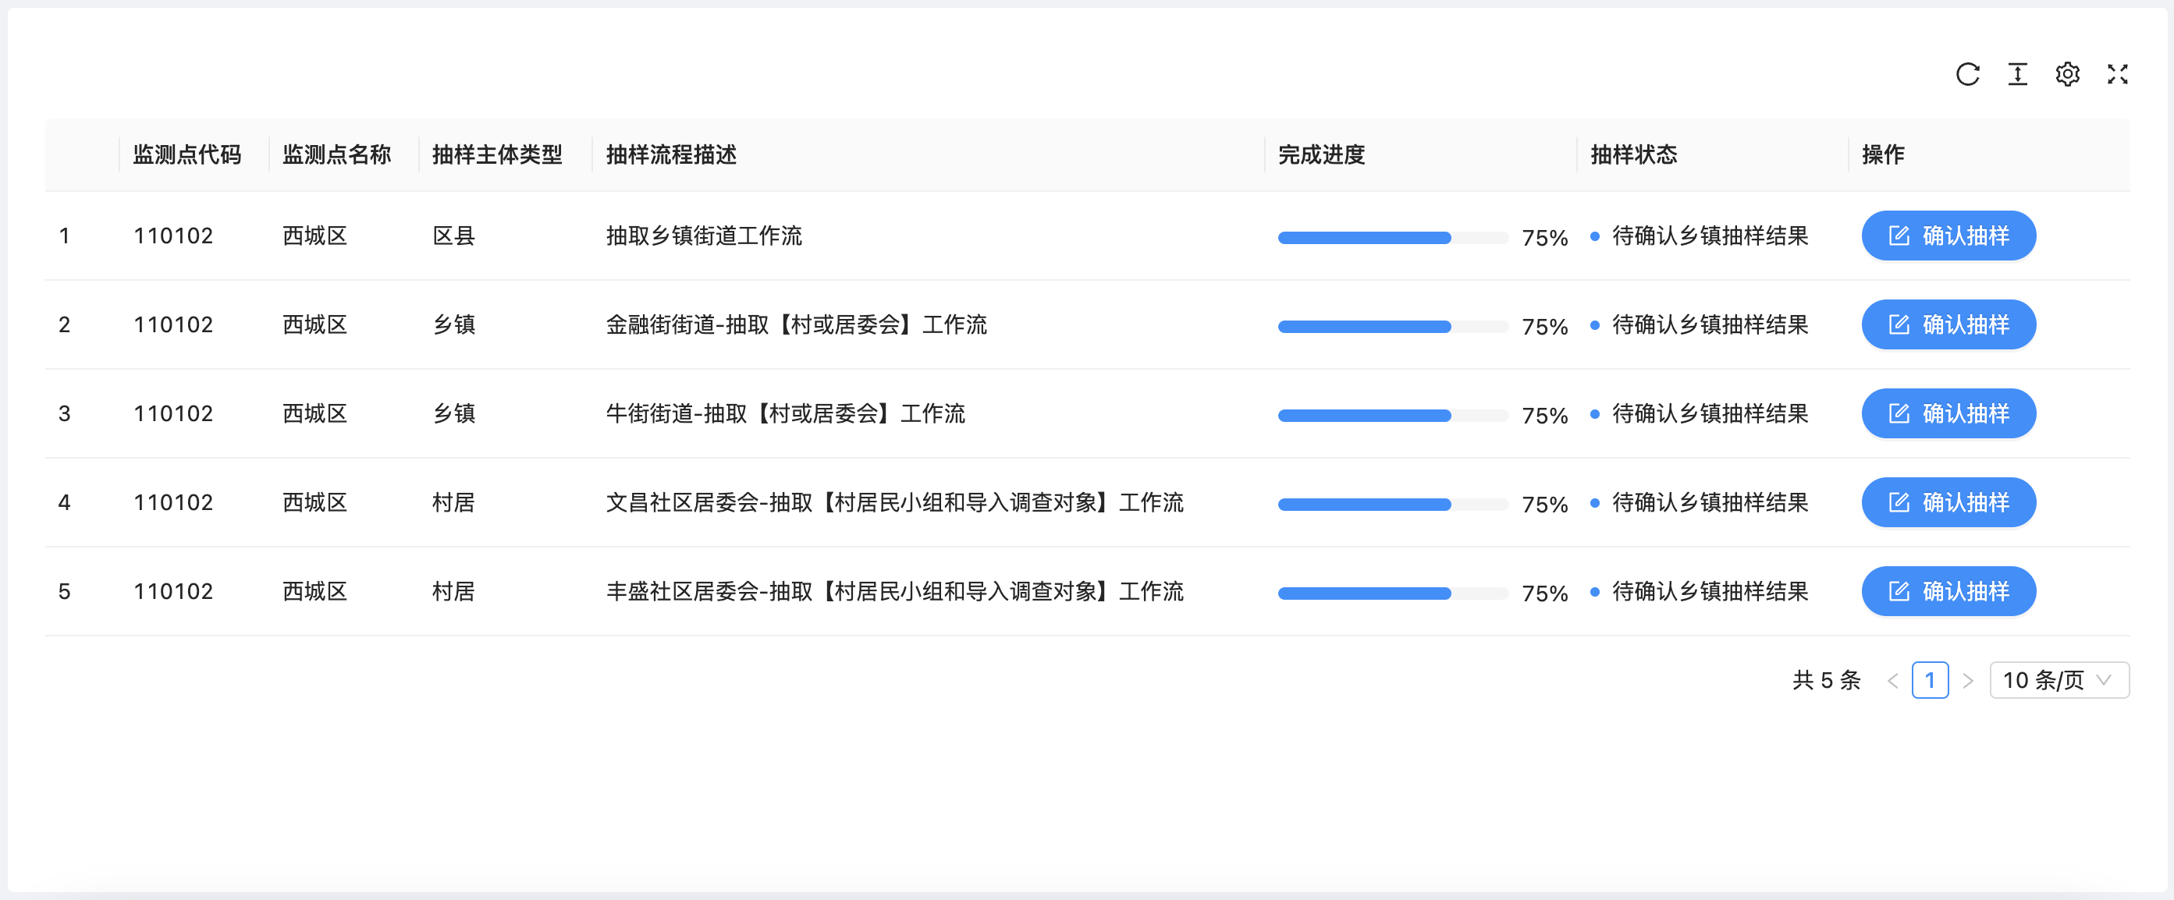
Task: Click the progress bar for 丰盛社区居委会 row
Action: coord(1391,593)
